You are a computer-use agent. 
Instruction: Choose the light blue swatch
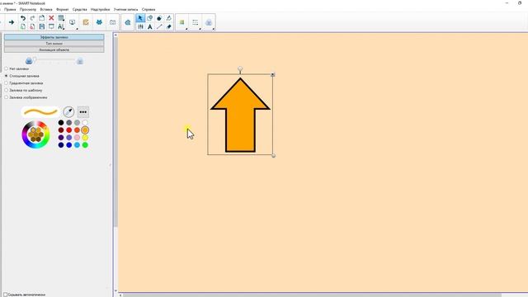click(x=77, y=145)
